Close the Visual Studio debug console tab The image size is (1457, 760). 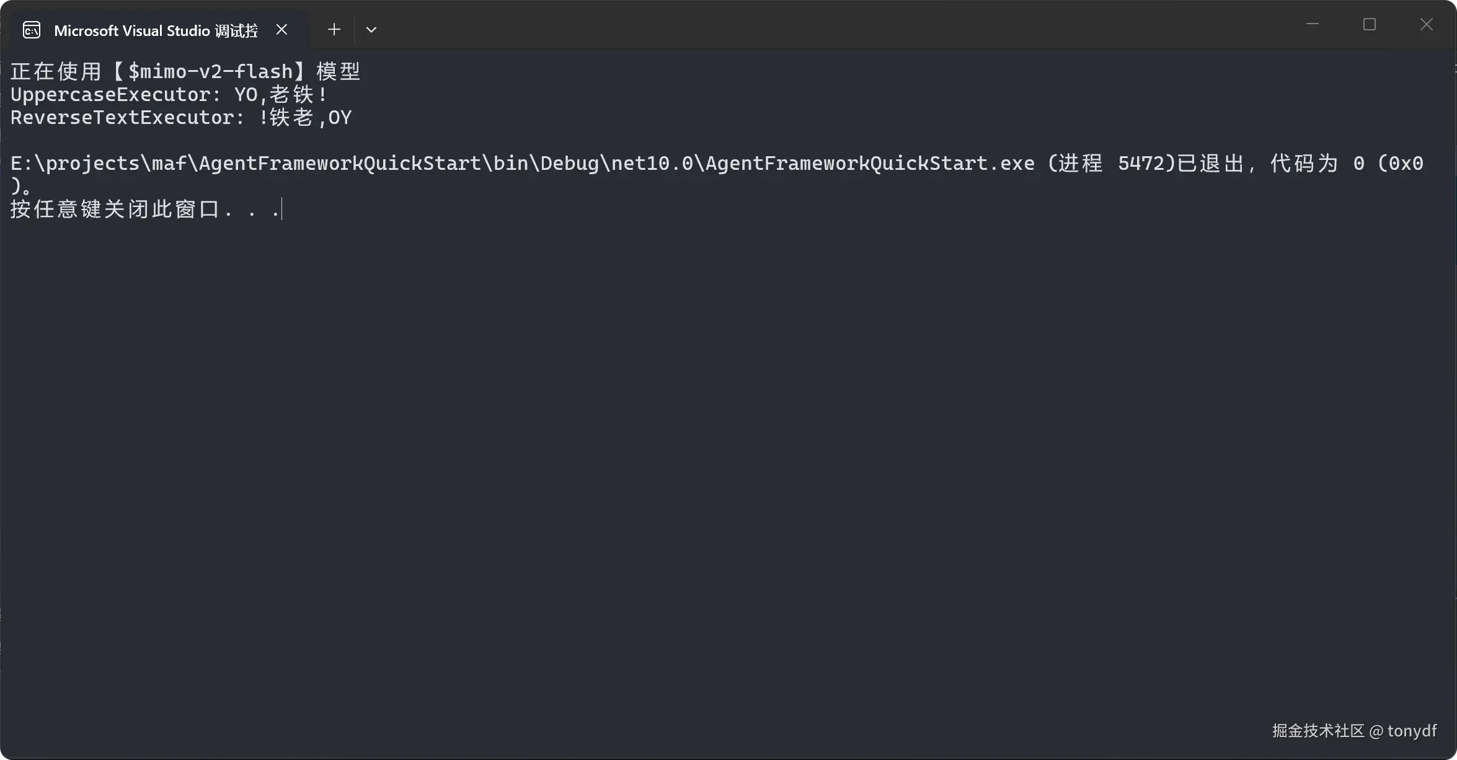click(x=281, y=30)
